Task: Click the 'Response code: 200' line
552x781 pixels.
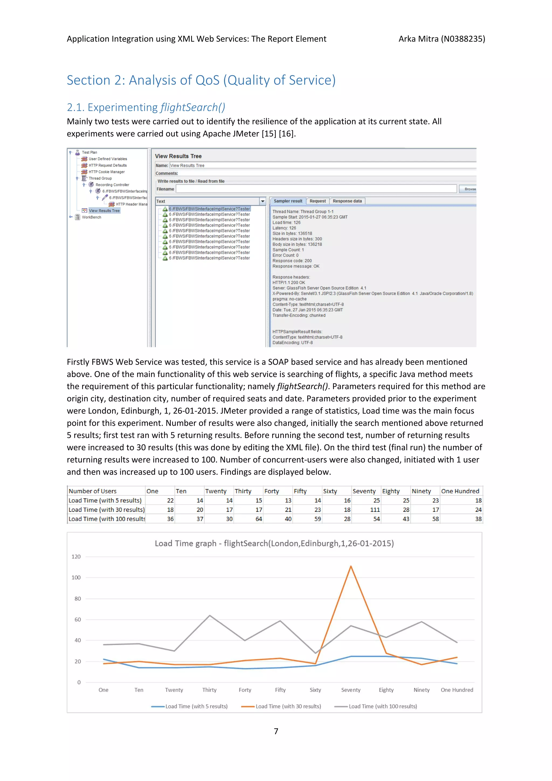Action: pos(292,261)
